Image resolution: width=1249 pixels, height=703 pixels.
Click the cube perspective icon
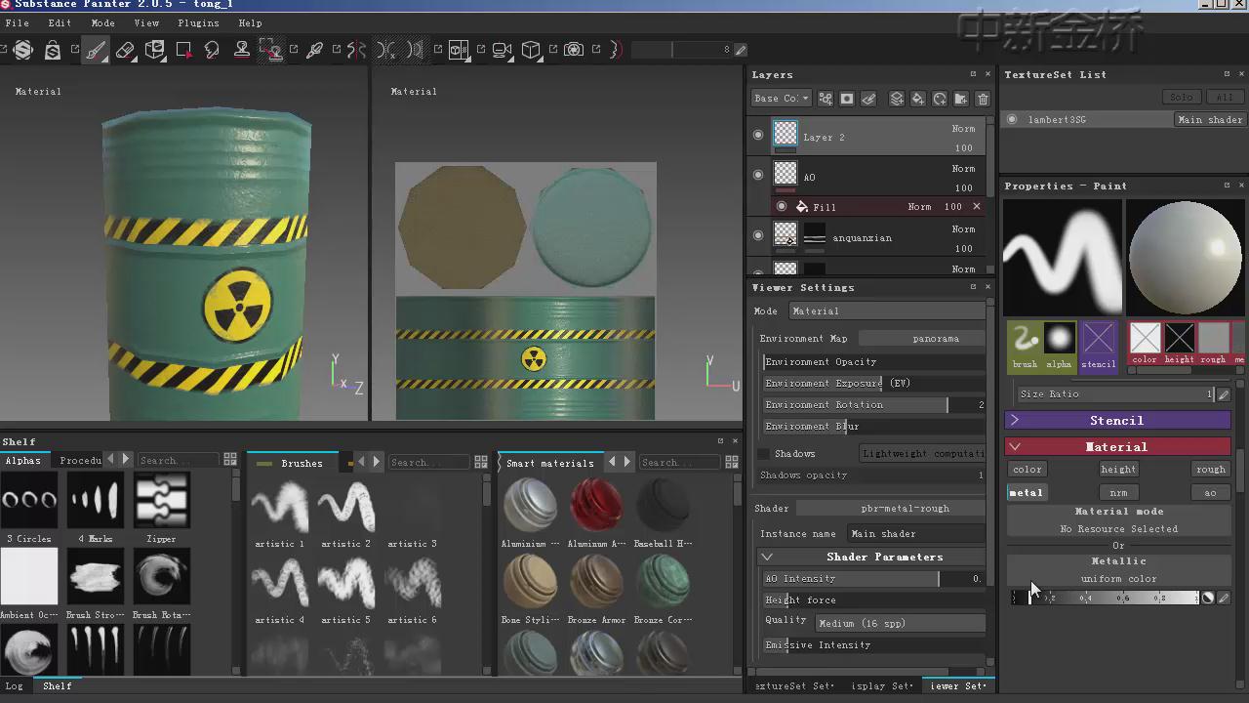(531, 50)
